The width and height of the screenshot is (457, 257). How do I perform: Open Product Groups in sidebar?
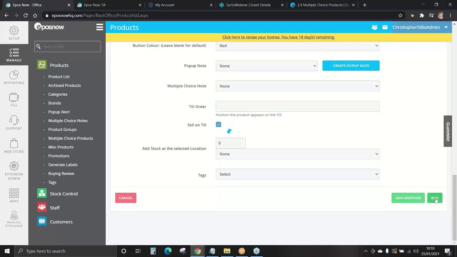click(x=62, y=130)
